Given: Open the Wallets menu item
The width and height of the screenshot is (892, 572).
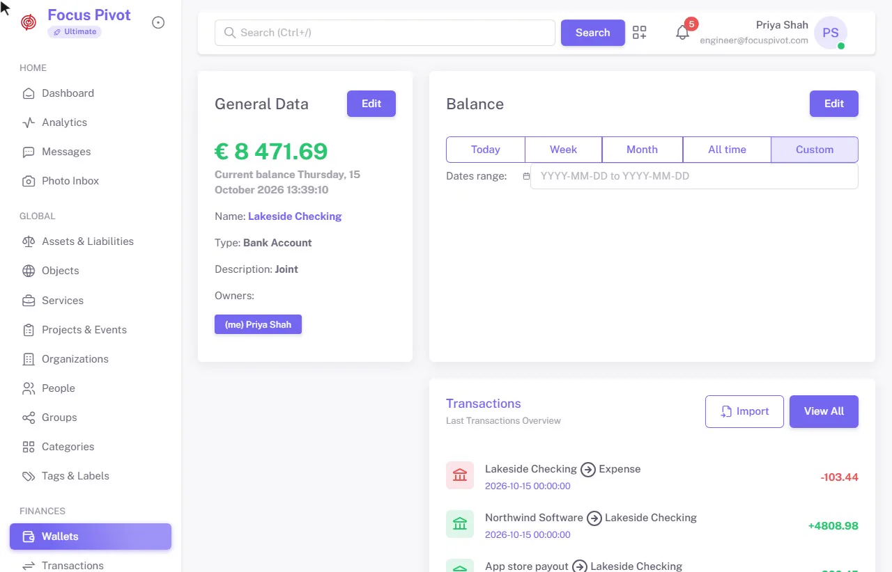Looking at the screenshot, I should coord(91,537).
